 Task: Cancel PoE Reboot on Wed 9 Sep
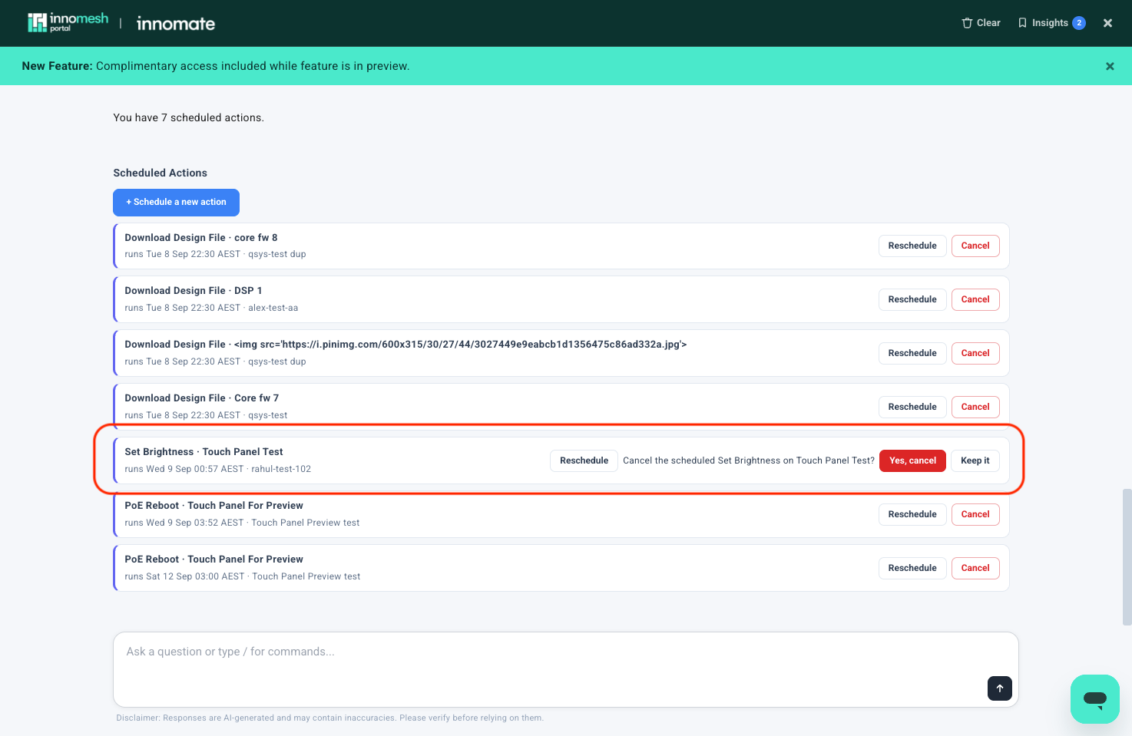(975, 514)
